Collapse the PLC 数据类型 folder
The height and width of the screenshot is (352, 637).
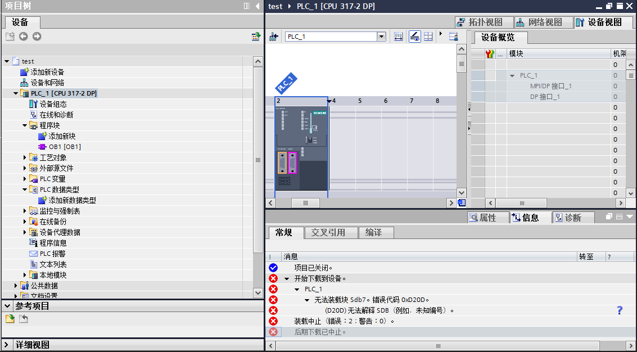(25, 189)
